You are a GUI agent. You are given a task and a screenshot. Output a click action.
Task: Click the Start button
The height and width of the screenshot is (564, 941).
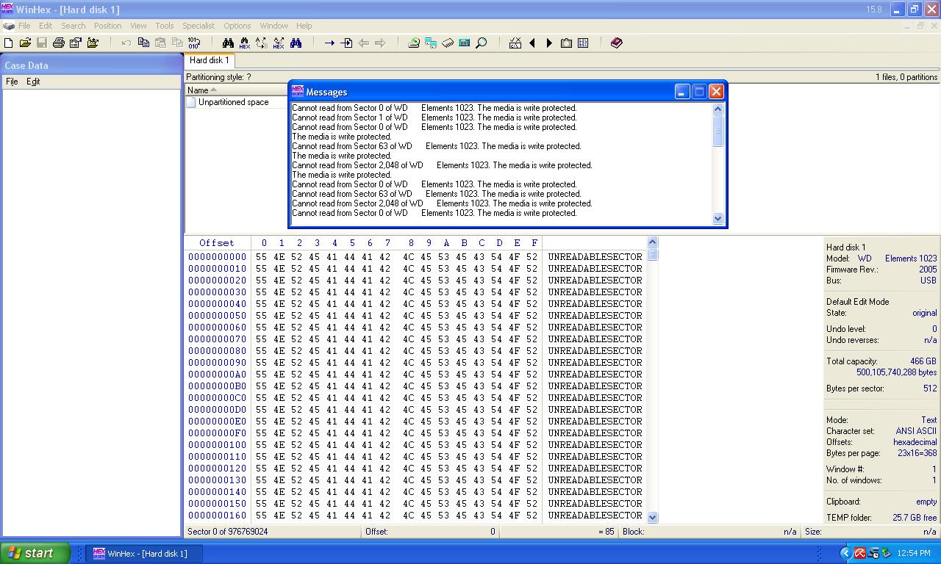point(35,553)
